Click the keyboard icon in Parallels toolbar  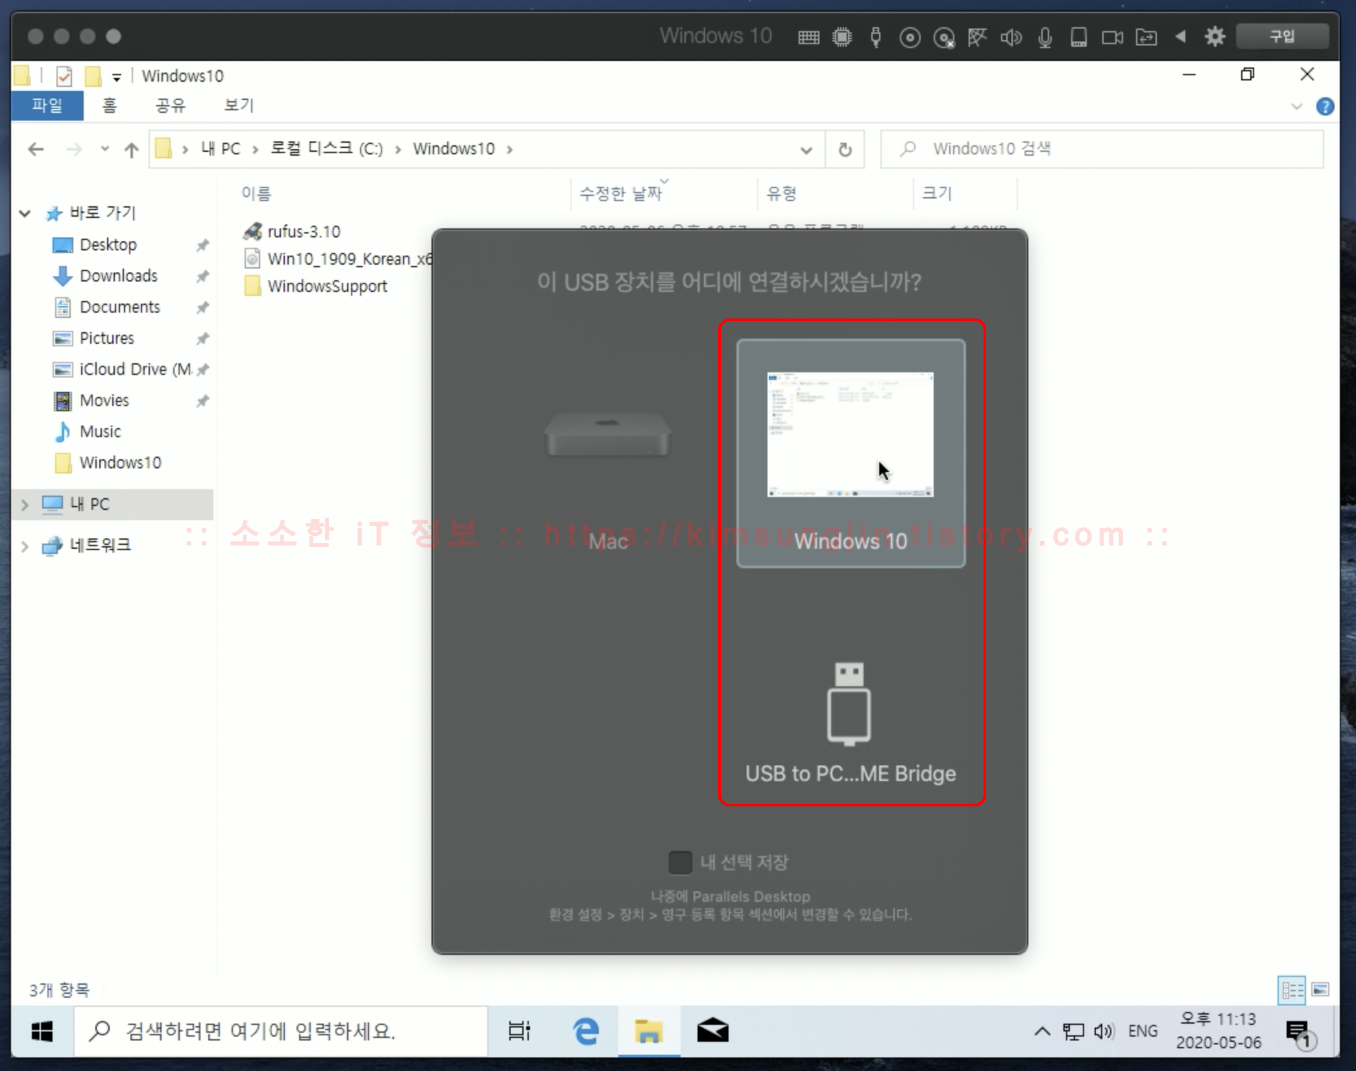pos(808,37)
